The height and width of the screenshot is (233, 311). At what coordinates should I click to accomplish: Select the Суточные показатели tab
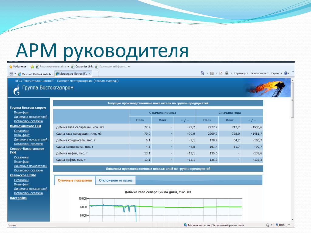coord(75,181)
